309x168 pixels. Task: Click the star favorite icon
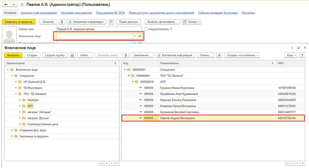pos(22,4)
